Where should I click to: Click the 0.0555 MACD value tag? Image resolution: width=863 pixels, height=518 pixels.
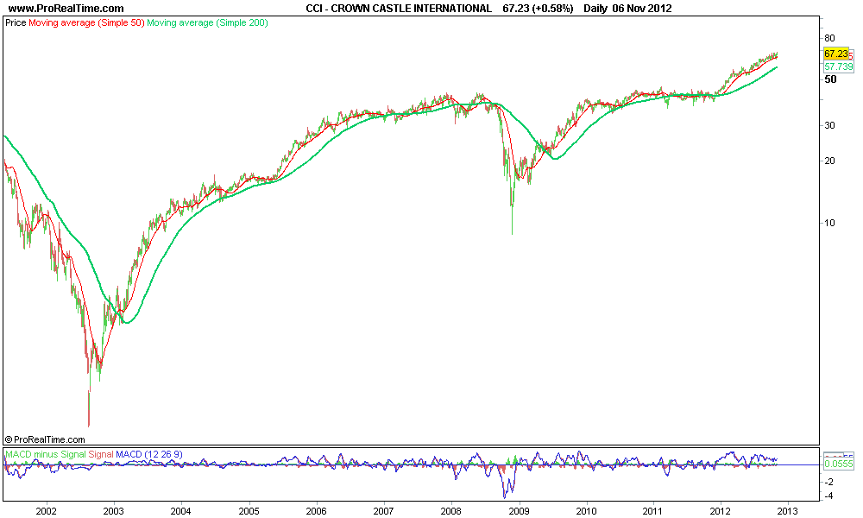pos(839,464)
